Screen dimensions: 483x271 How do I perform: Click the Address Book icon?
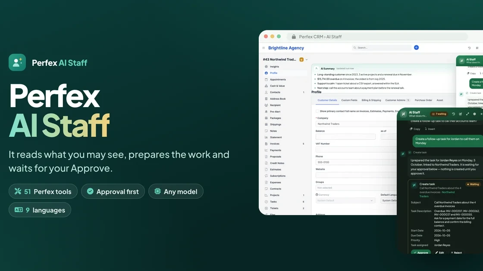click(266, 99)
